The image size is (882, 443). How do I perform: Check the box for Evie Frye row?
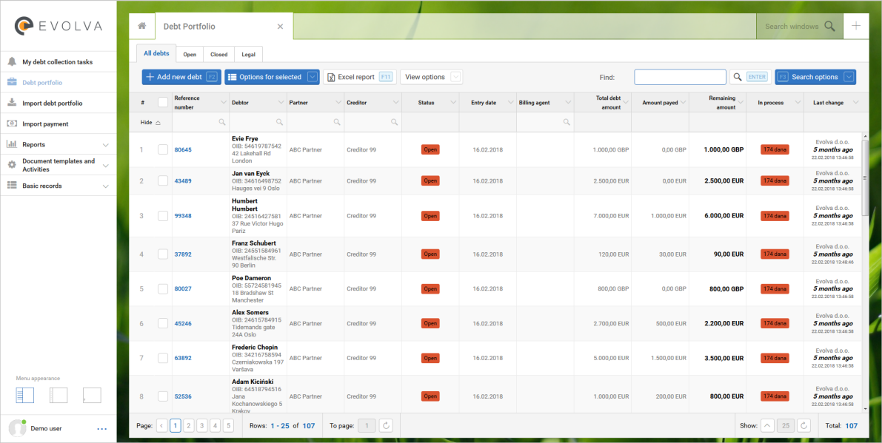[163, 149]
